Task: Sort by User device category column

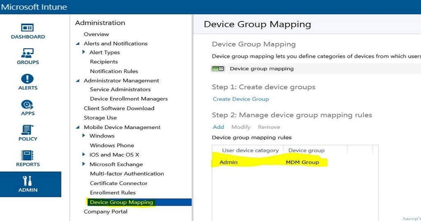Action: click(x=250, y=150)
